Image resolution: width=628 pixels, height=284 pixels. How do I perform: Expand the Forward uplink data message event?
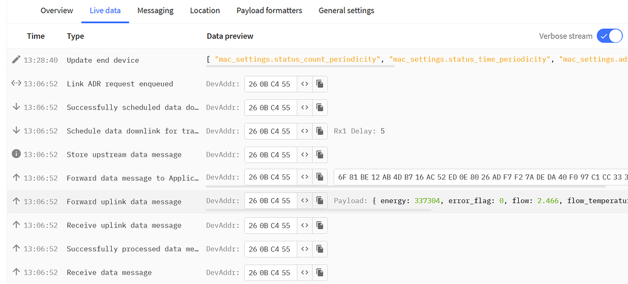pyautogui.click(x=124, y=202)
